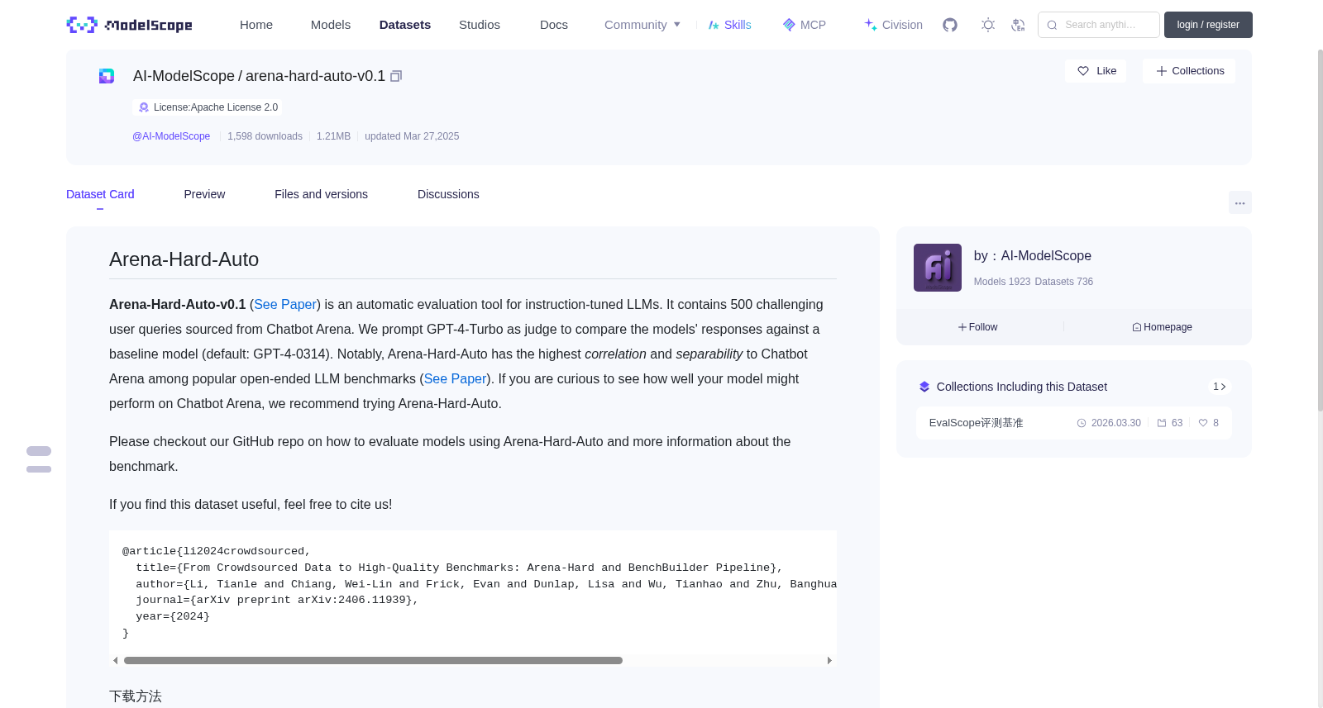Copy the dataset name using copy icon

396,76
